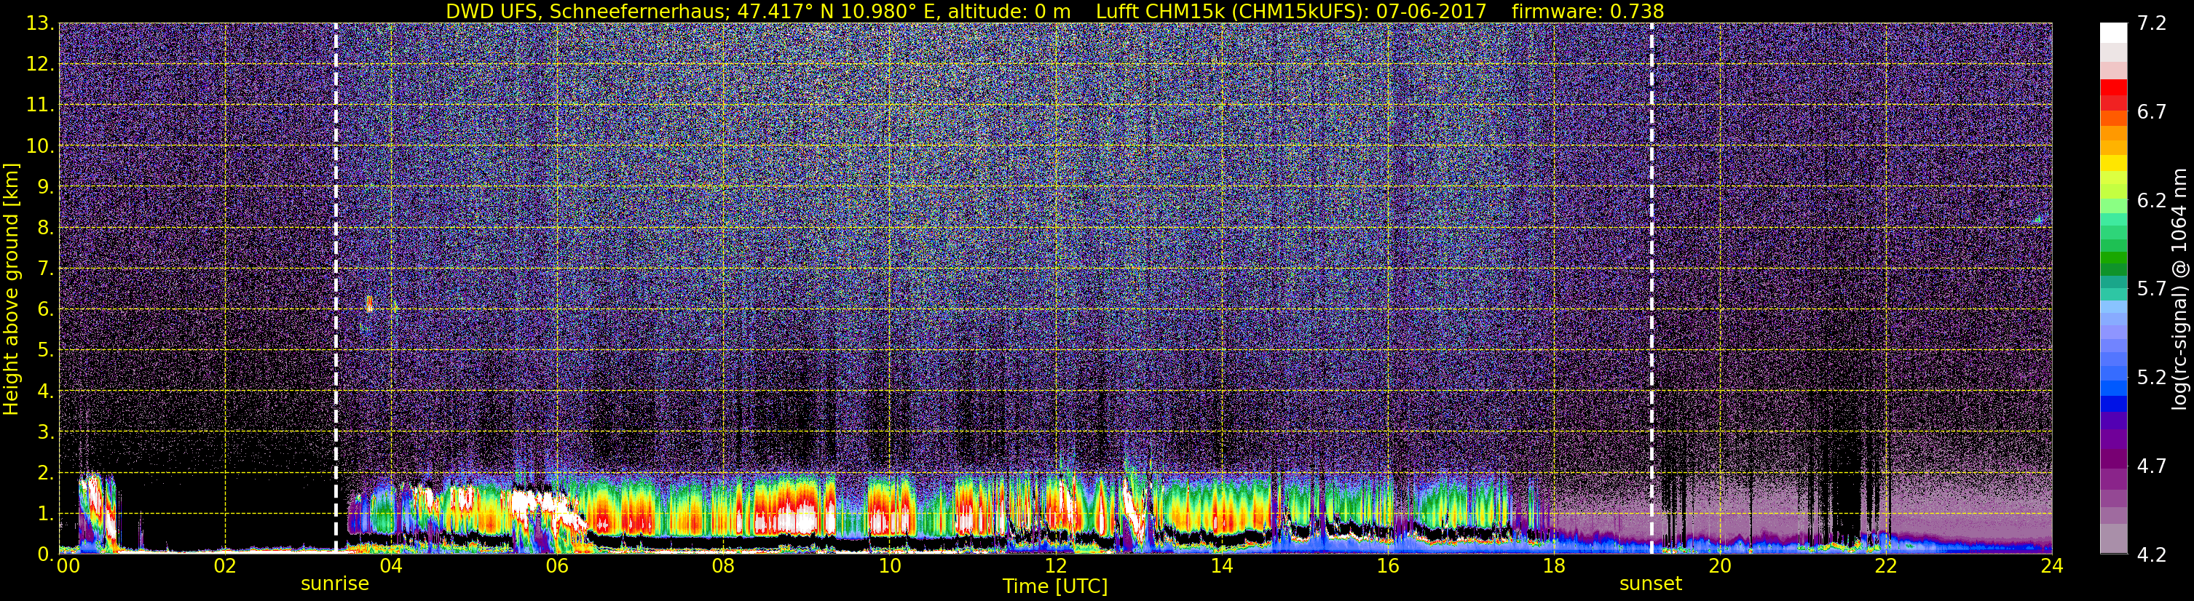This screenshot has width=2194, height=601.
Task: Click the colorbar value '6.2'
Action: click(2152, 201)
